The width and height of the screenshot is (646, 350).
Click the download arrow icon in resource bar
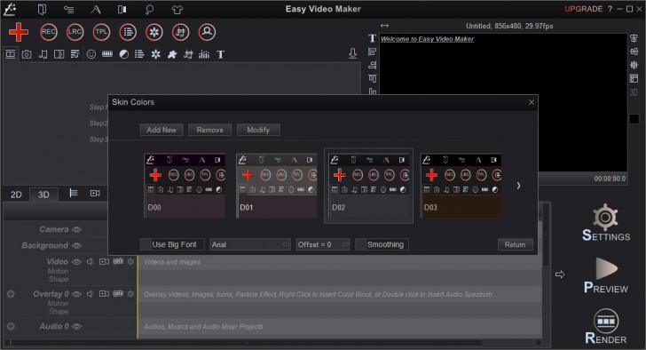coord(352,53)
